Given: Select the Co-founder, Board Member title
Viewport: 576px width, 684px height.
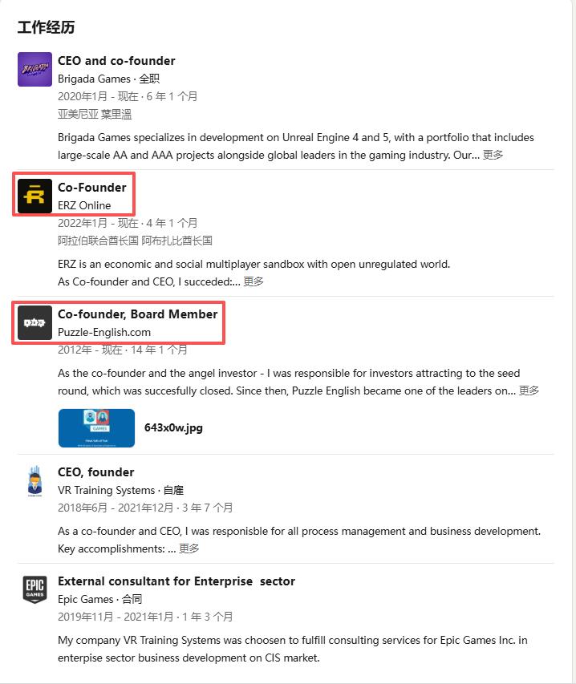Looking at the screenshot, I should (138, 314).
